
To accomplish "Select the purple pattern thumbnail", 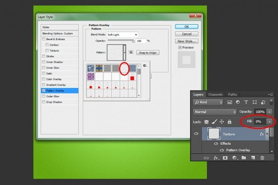I will coord(91,76).
